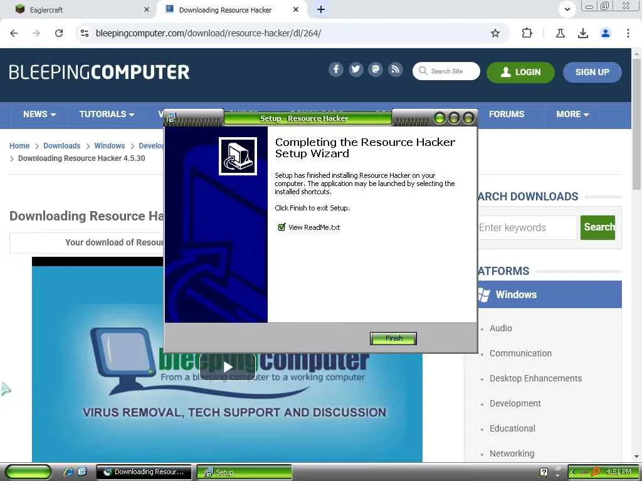This screenshot has width=642, height=481.
Task: Open the Windows breadcrumb link
Action: click(109, 145)
